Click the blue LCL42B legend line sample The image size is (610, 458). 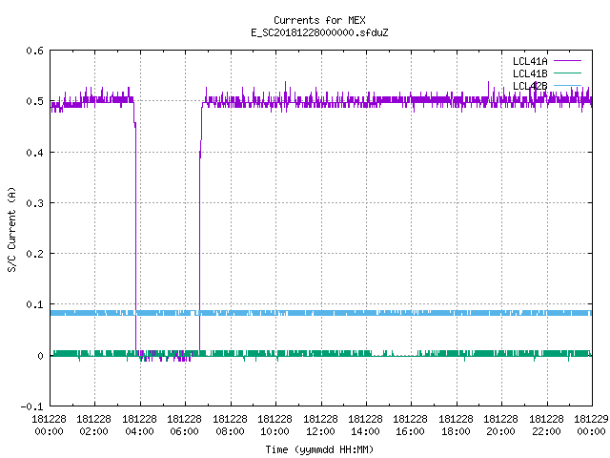[567, 85]
